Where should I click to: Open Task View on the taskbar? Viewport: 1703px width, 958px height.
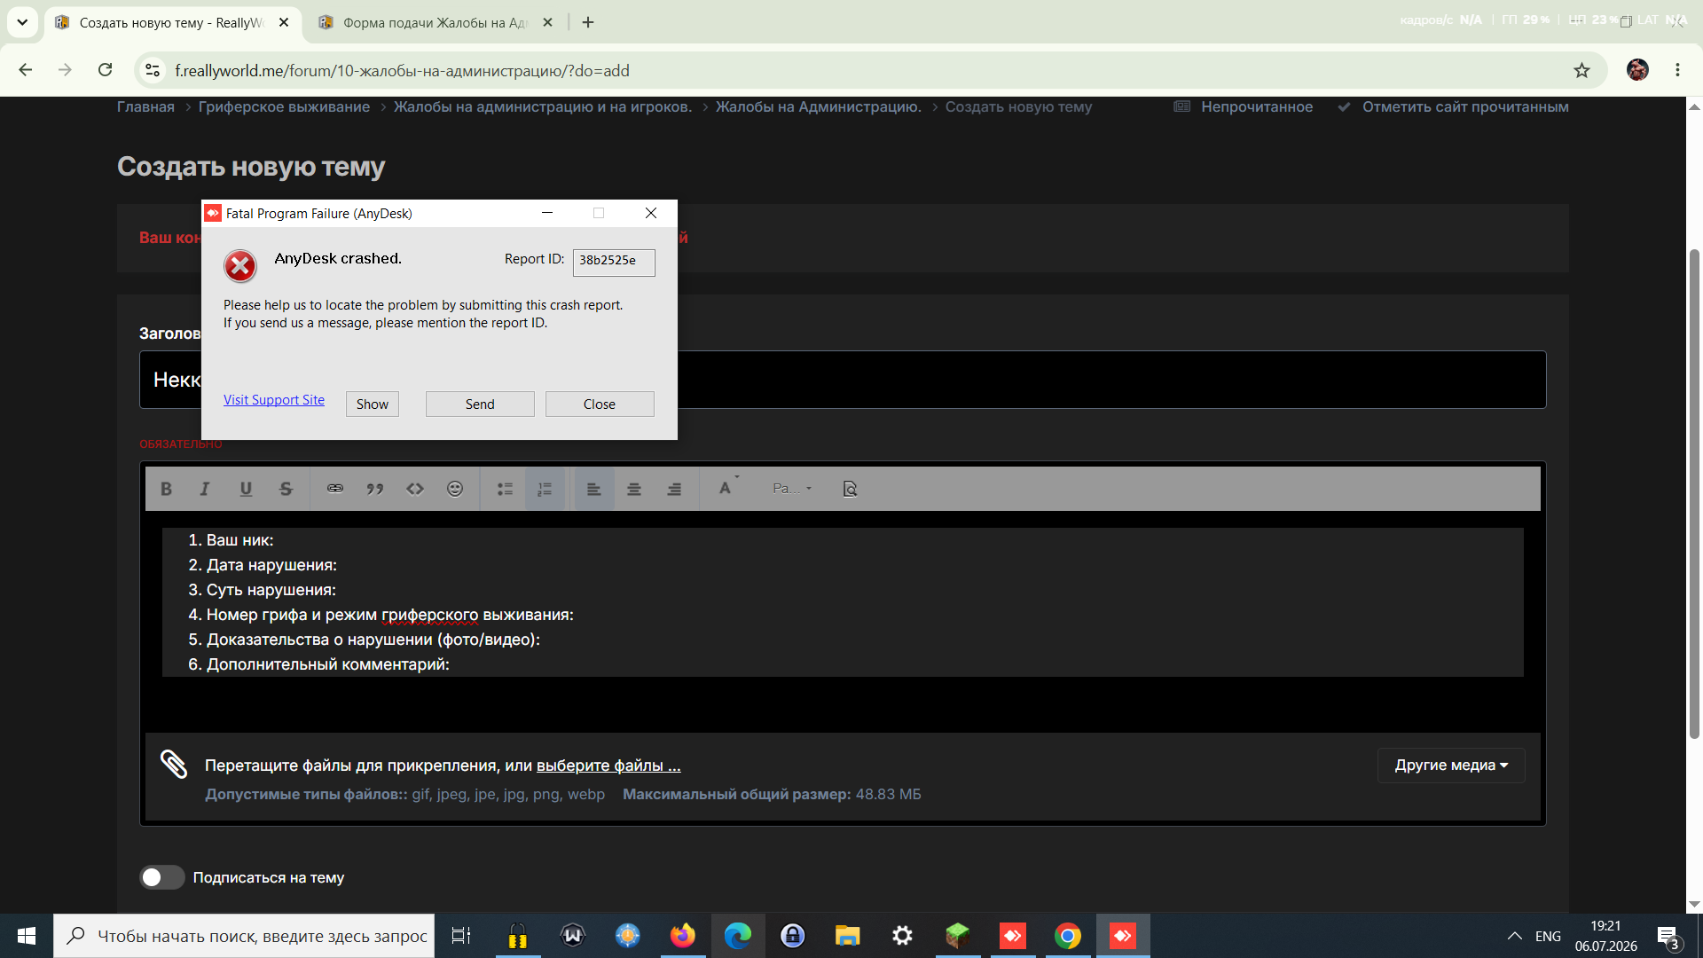click(x=461, y=936)
